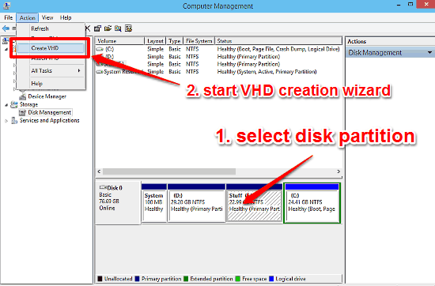Sort by the File System column header

(x=199, y=41)
